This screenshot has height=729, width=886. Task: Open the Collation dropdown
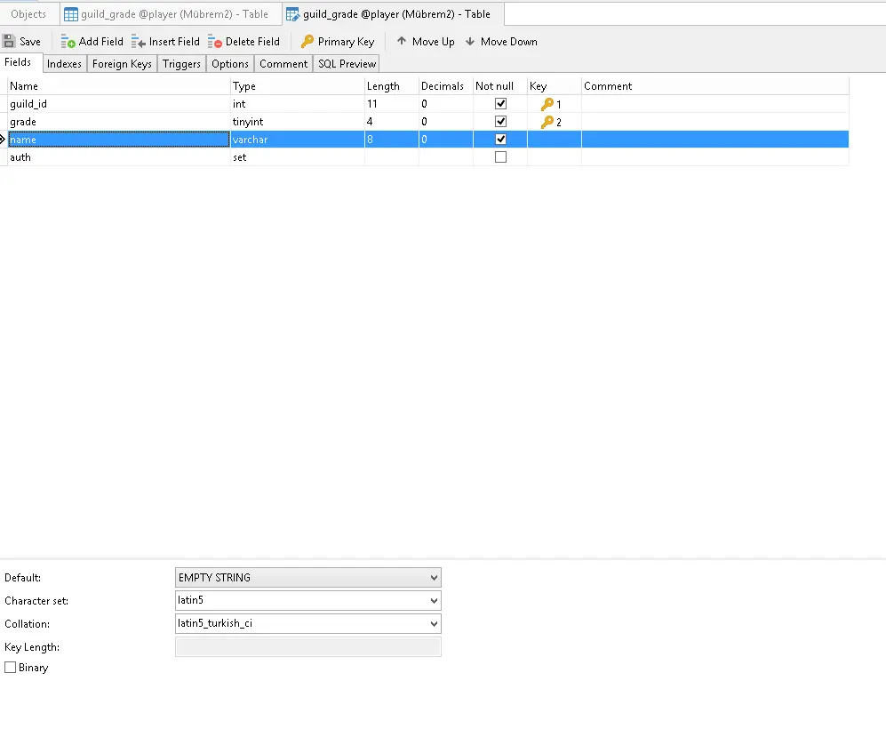tap(434, 624)
